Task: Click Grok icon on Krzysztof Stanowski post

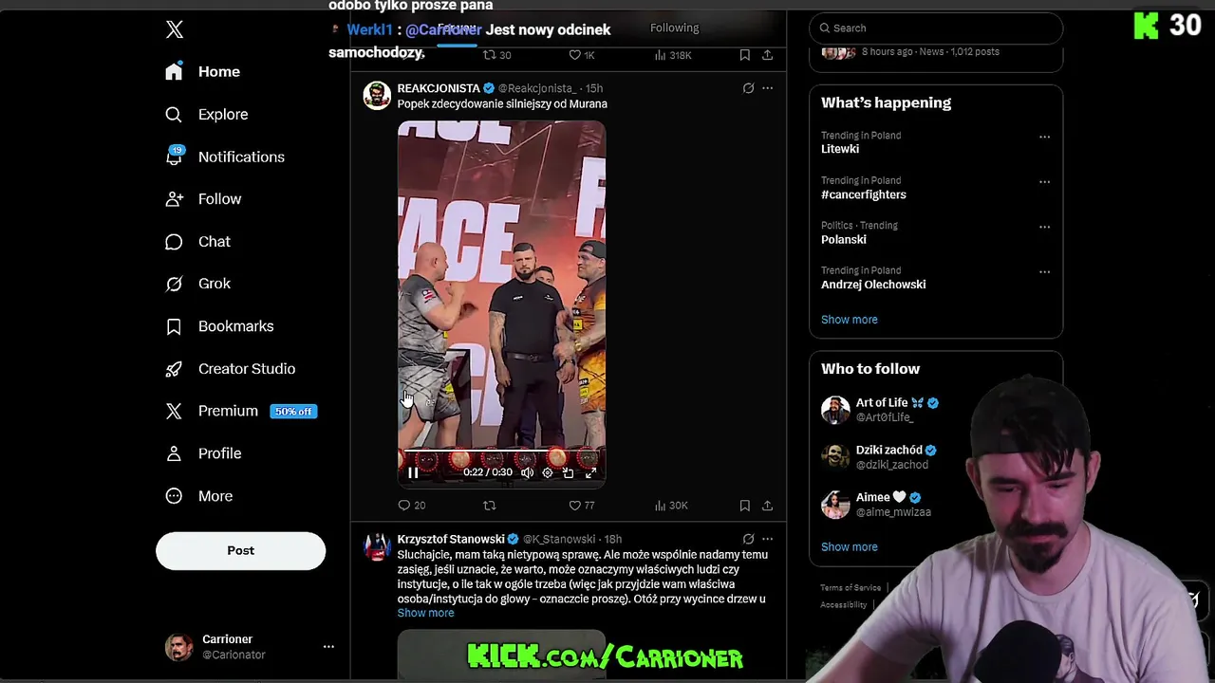Action: 748,539
